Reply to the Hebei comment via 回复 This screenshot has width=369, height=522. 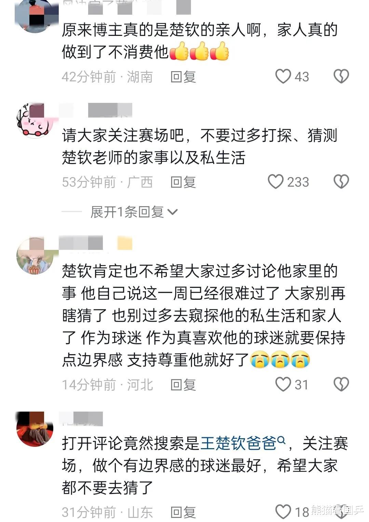coord(183,385)
